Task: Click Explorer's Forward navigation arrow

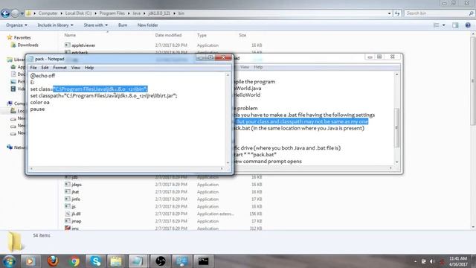Action: tap(15, 13)
